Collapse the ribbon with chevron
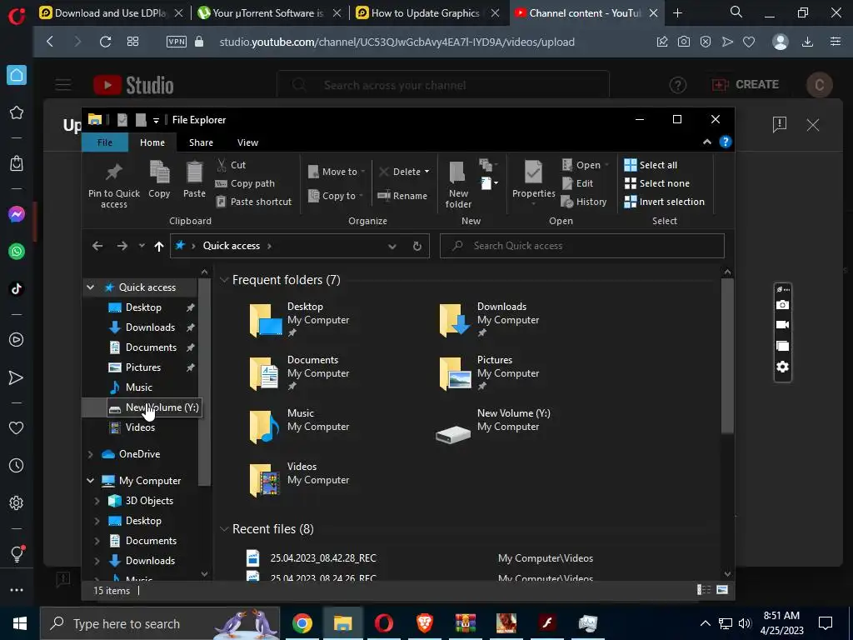This screenshot has width=853, height=640. (x=706, y=142)
